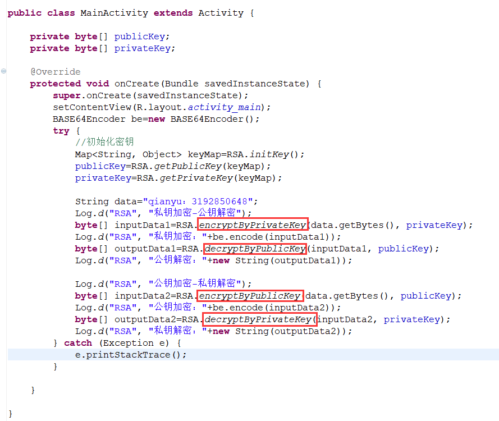Click 'BASE64Encoder be' variable declaration

(x=97, y=120)
